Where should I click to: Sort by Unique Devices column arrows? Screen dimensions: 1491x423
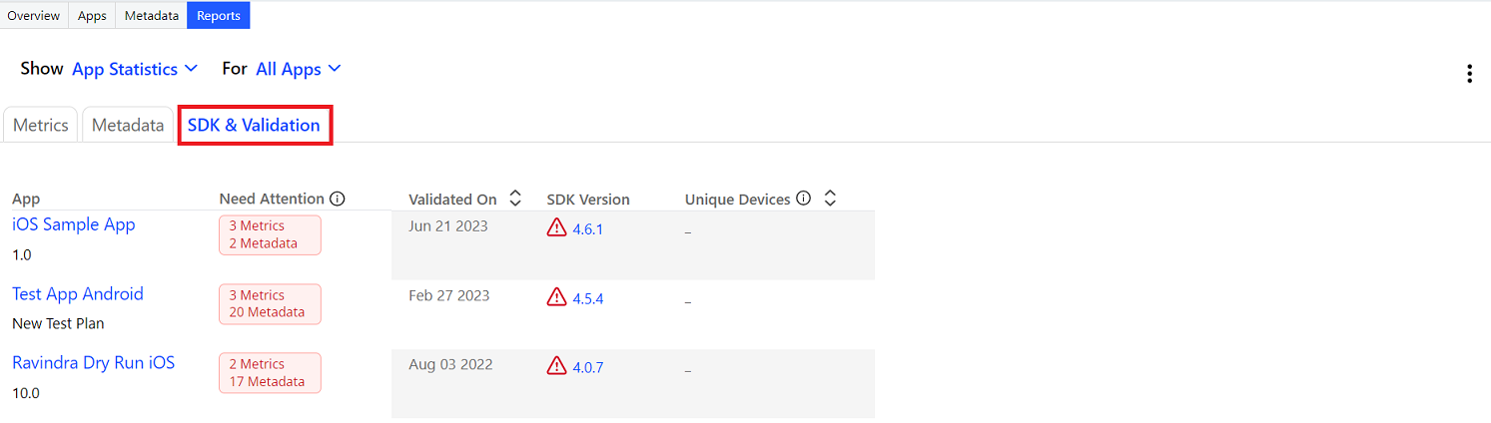coord(830,199)
